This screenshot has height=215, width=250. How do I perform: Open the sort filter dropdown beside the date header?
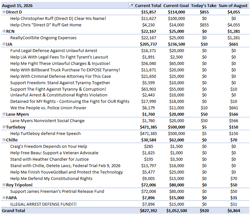[x=131, y=5]
